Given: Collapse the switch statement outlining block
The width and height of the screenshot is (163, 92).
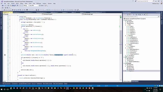Looking at the screenshot, I should point(10,26).
